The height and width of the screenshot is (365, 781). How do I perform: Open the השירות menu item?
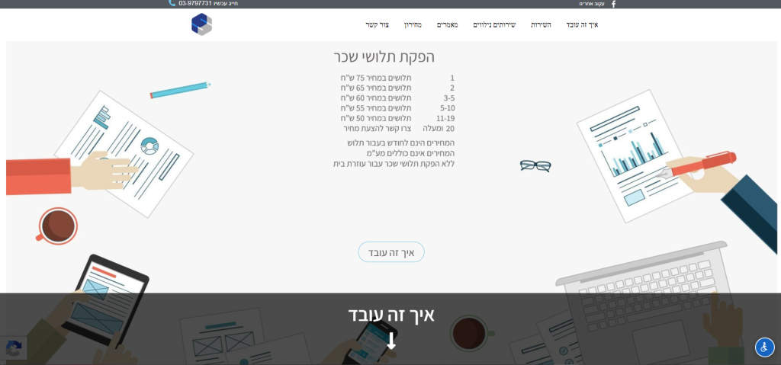541,25
